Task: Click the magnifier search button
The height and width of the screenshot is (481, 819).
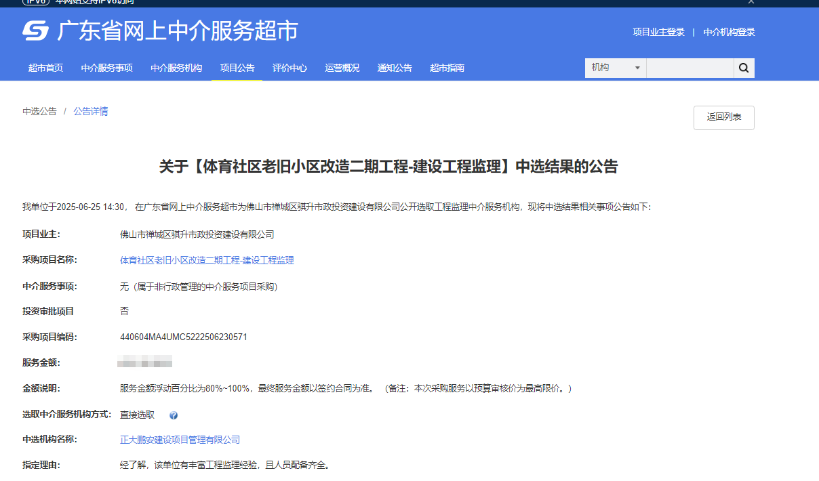Action: click(744, 68)
